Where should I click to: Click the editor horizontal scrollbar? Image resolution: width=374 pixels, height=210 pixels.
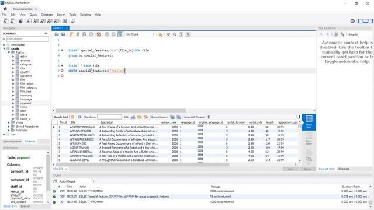click(120, 110)
